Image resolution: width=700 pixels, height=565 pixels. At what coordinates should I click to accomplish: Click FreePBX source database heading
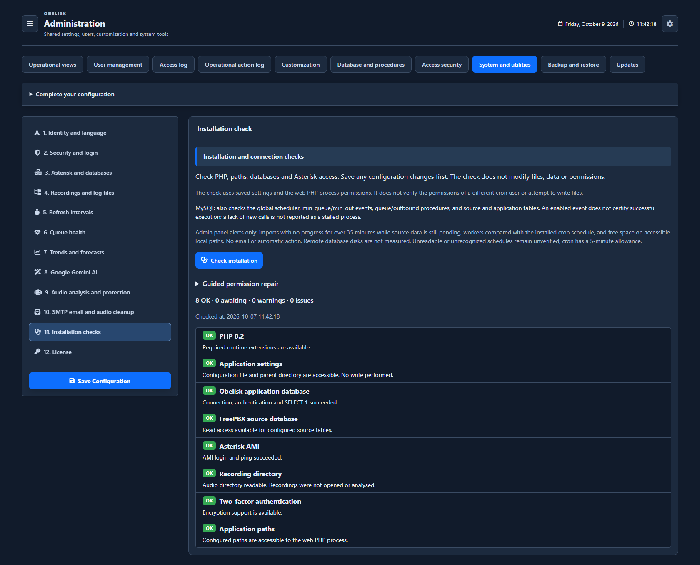pyautogui.click(x=258, y=419)
